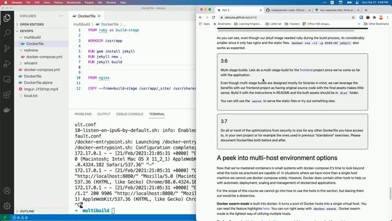Click the Chrome page vertical scrollbar thumb
Screen dimensions: 392x221
point(390,193)
